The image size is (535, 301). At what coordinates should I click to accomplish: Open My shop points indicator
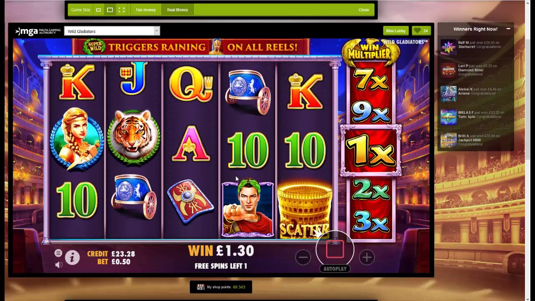tap(221, 287)
